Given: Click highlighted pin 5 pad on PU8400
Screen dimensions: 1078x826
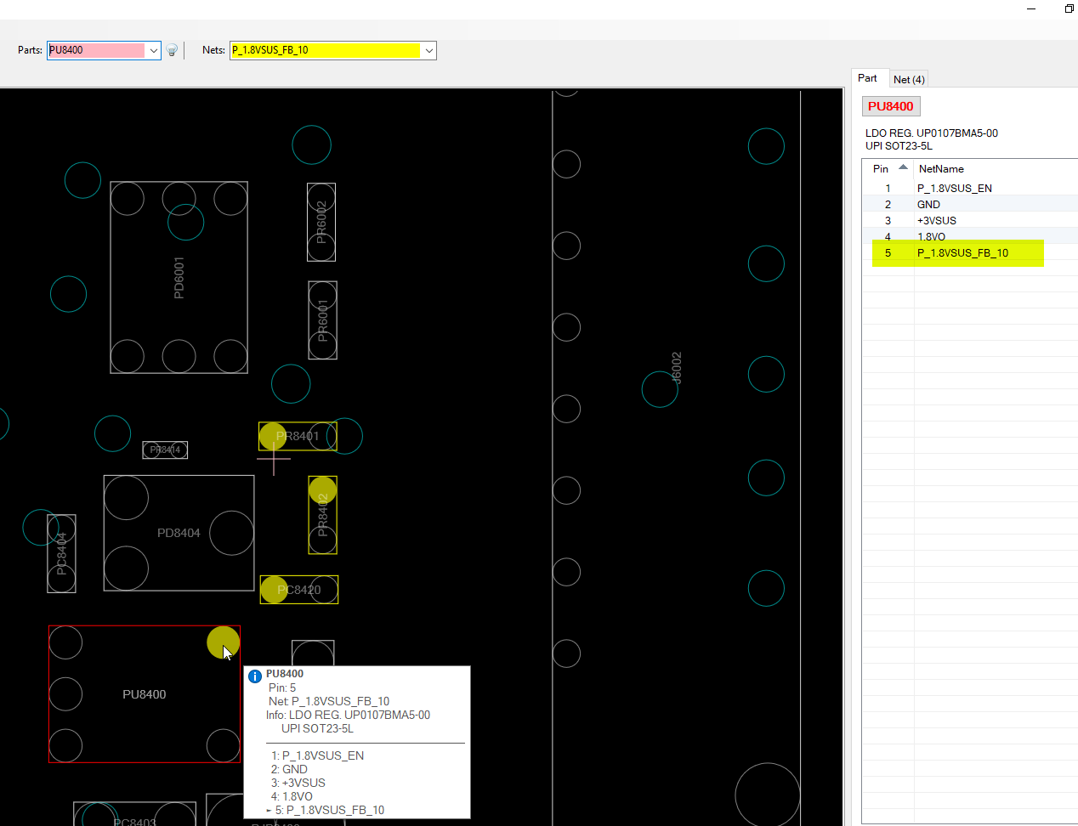Looking at the screenshot, I should pos(223,642).
